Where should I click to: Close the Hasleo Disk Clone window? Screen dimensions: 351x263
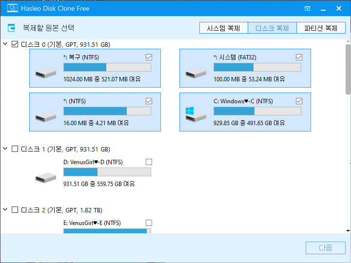(339, 8)
